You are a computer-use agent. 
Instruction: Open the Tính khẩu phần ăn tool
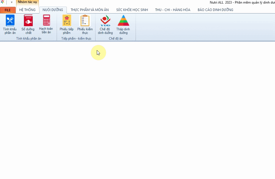coord(10,25)
